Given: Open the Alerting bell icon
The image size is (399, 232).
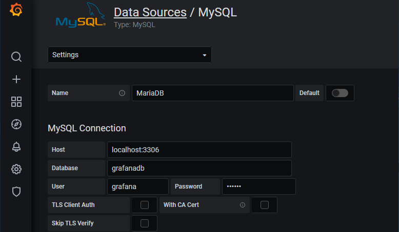Looking at the screenshot, I should click(x=16, y=147).
